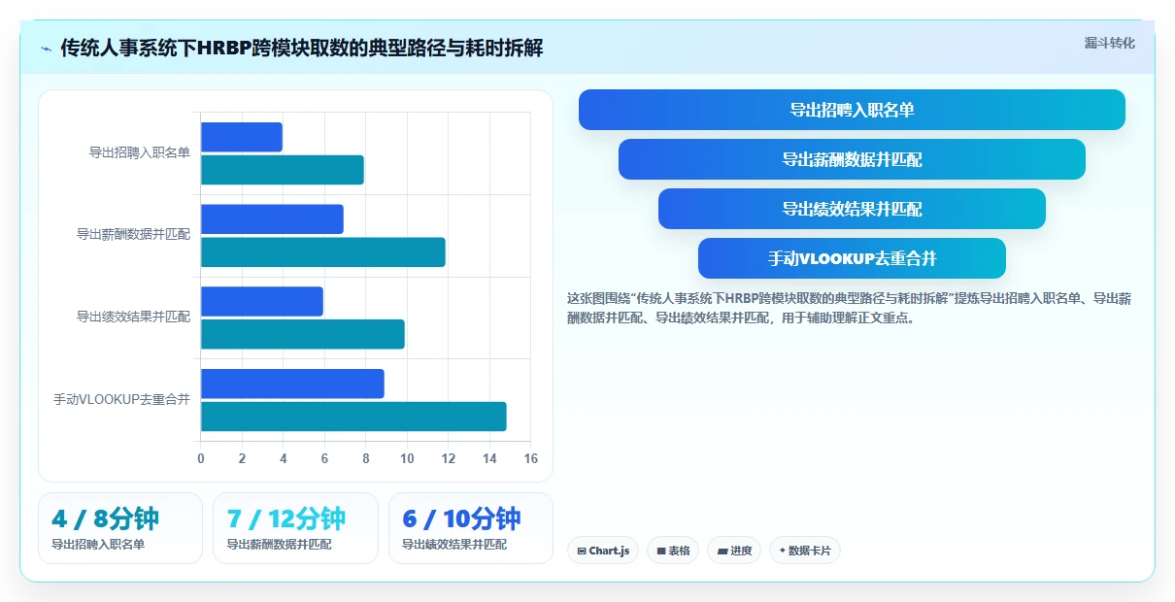
Task: Click the teal bar for 导出绩效结果并匹配
Action: pyautogui.click(x=303, y=334)
